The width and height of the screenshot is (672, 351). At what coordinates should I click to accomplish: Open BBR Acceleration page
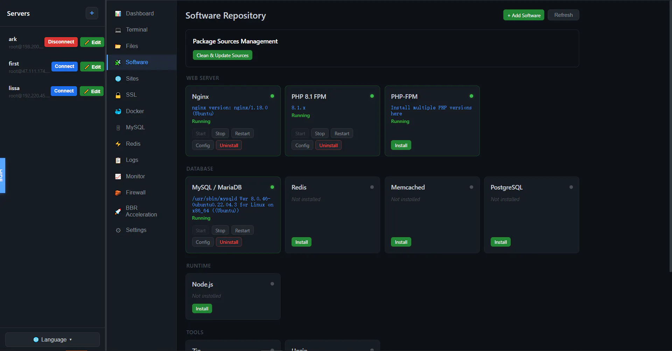click(142, 211)
